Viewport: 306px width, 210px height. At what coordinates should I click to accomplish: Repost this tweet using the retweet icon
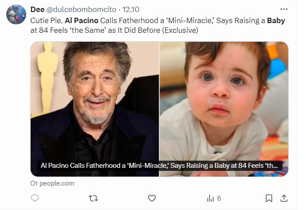click(93, 198)
